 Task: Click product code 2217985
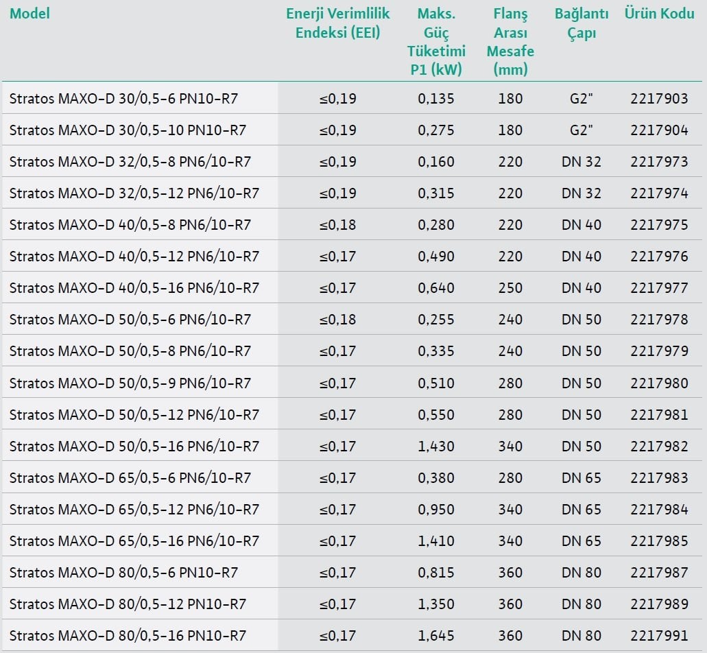pyautogui.click(x=659, y=541)
